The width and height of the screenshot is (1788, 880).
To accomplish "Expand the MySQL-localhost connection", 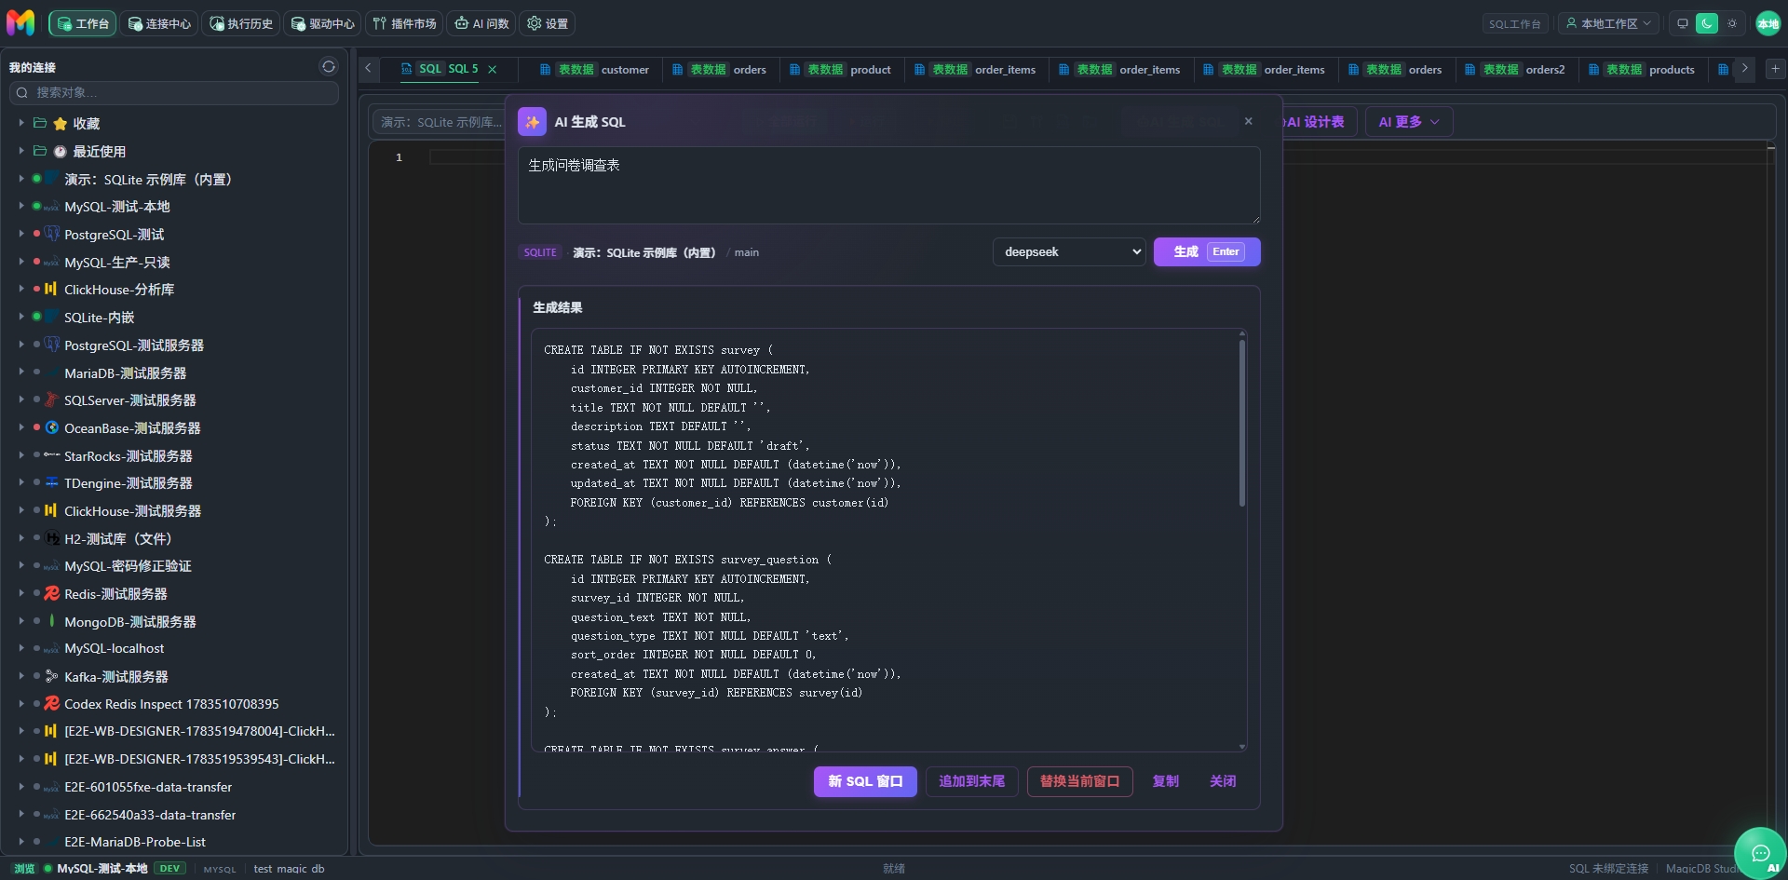I will [x=21, y=648].
